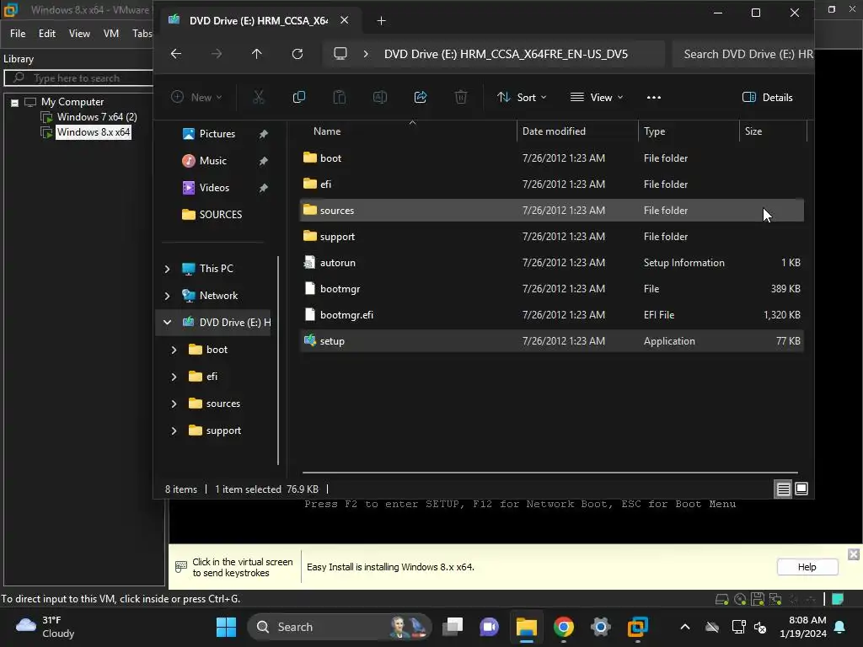863x647 pixels.
Task: Open Google Chrome from taskbar
Action: click(x=564, y=627)
